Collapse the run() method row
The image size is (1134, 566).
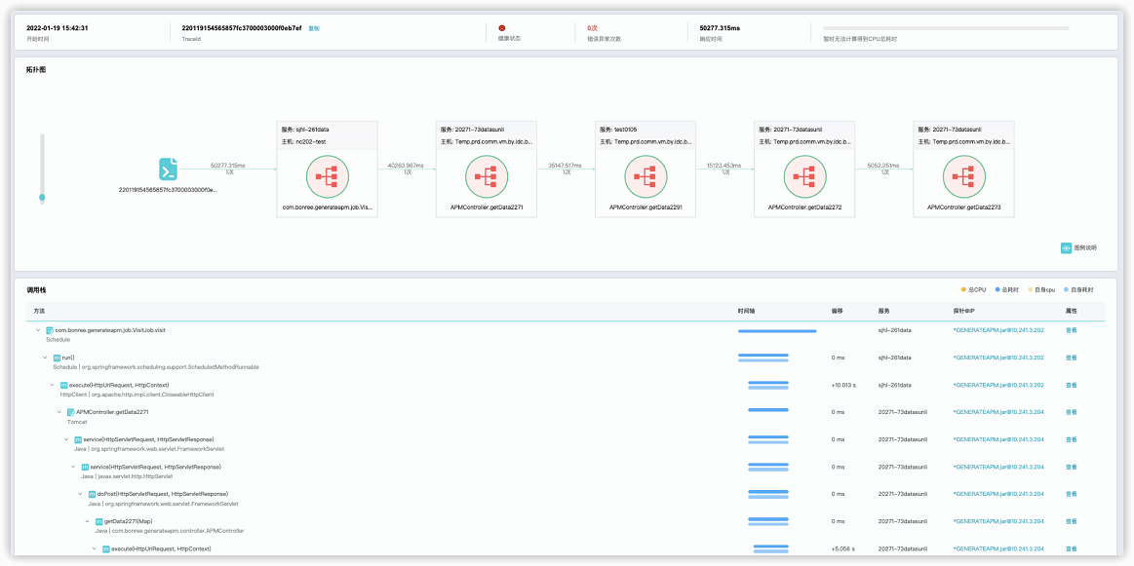click(45, 358)
